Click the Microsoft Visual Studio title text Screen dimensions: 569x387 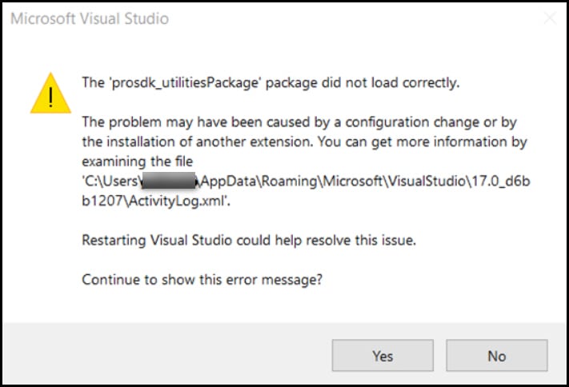[90, 18]
